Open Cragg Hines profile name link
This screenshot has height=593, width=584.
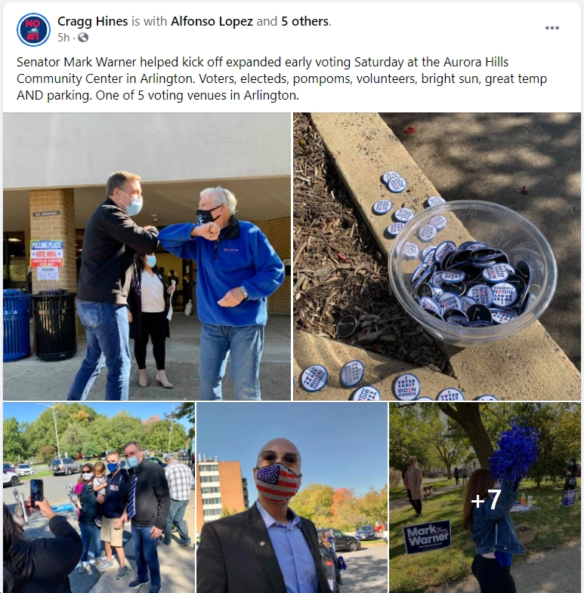92,21
